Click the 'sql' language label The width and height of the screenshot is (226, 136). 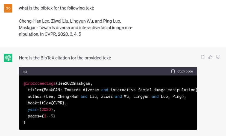tap(25, 71)
